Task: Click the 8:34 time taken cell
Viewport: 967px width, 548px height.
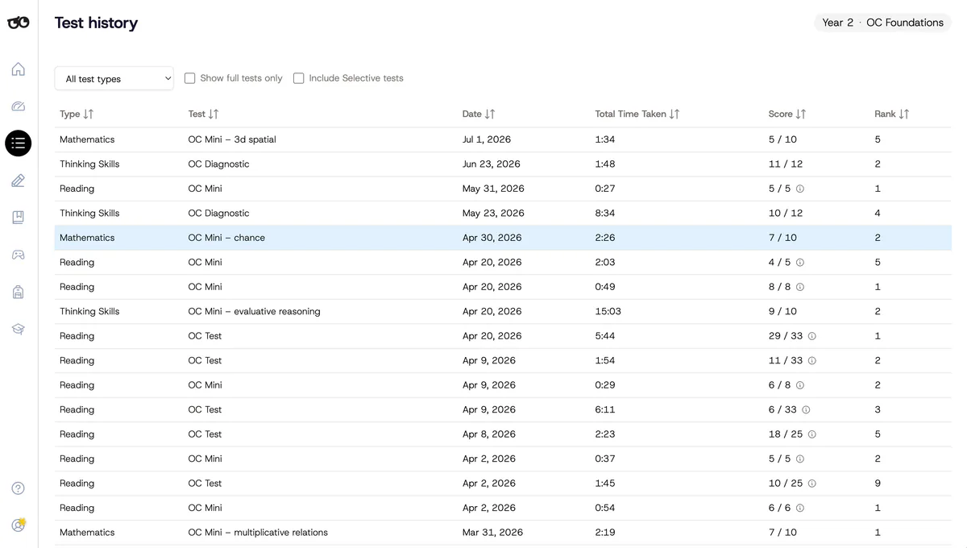Action: click(x=605, y=213)
